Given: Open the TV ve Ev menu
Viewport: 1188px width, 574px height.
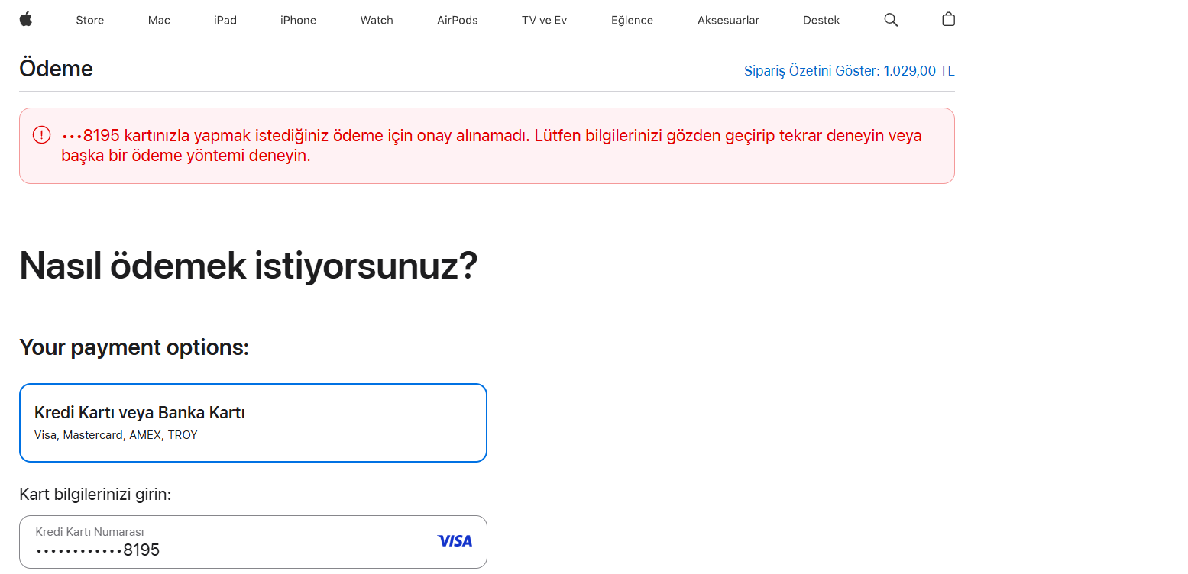Looking at the screenshot, I should tap(544, 21).
